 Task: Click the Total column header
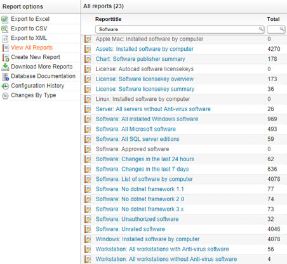[273, 19]
